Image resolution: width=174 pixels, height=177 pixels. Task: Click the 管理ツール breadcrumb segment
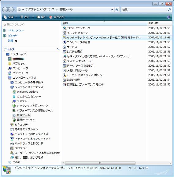(x=66, y=9)
